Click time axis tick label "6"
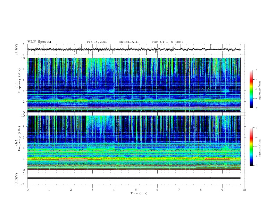The height and width of the screenshot is (213, 275). (157, 190)
